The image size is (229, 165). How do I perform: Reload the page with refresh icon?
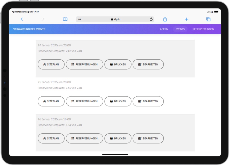[151, 19]
